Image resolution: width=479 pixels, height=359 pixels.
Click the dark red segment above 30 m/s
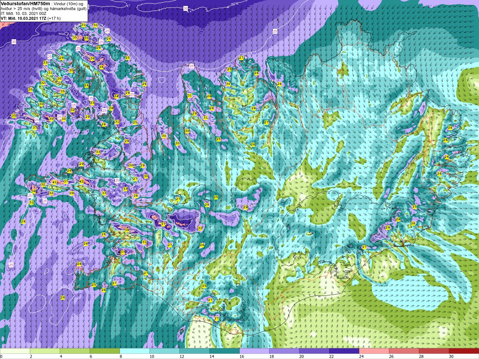(x=464, y=351)
